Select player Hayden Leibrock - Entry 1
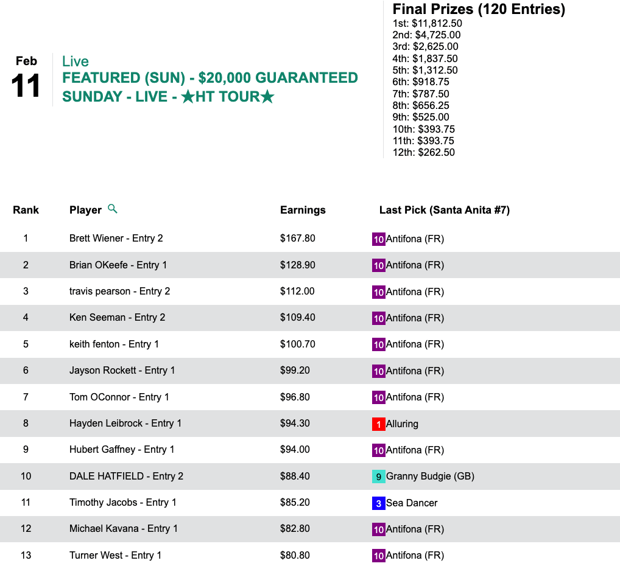The image size is (620, 569). pos(125,423)
